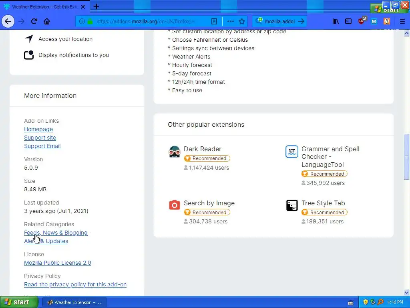The image size is (410, 308).
Task: Click the Support Email link
Action: [x=42, y=146]
